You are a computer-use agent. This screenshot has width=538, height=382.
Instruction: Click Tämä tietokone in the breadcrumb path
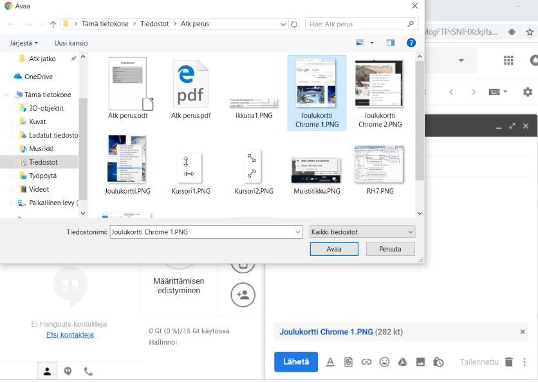click(x=105, y=24)
